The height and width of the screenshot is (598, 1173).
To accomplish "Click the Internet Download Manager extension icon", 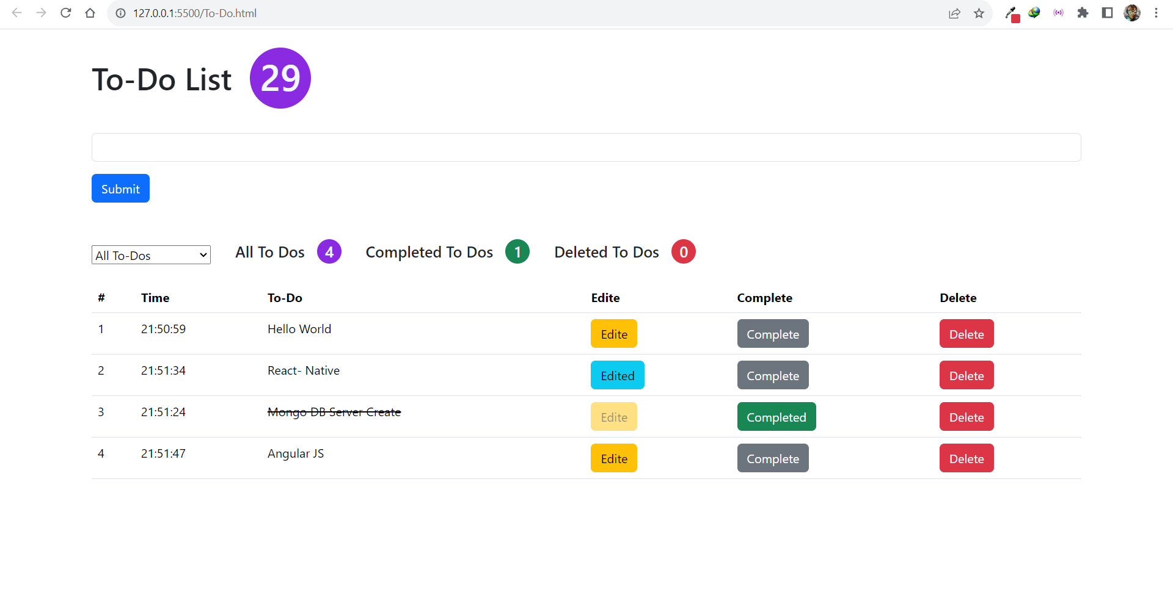I will click(1034, 13).
